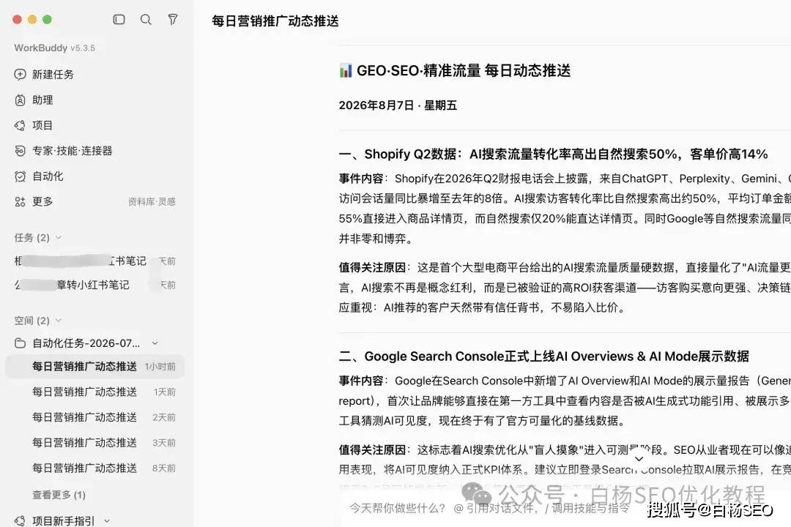Click the 自动化任务-2026-07 space name
The height and width of the screenshot is (527, 791).
tap(86, 343)
